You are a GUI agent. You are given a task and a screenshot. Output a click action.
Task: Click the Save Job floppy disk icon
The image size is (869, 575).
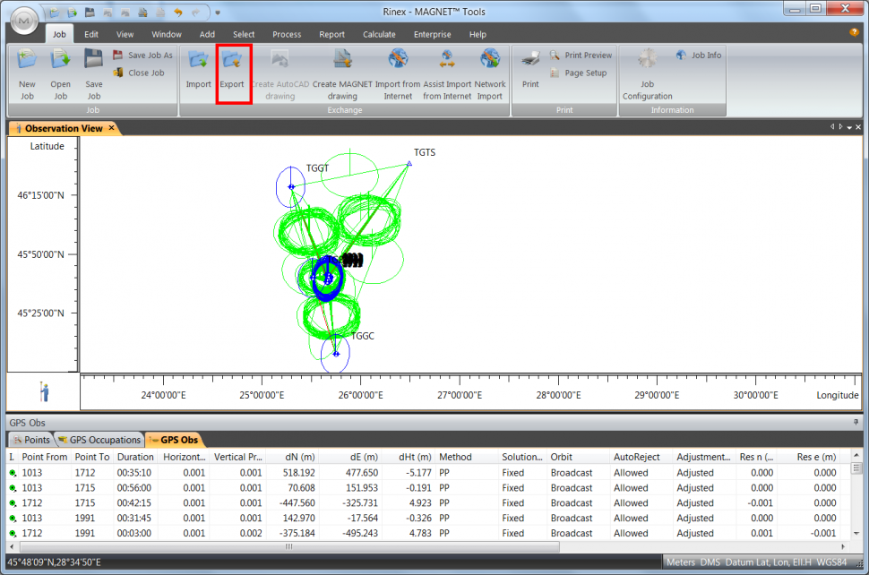[94, 59]
